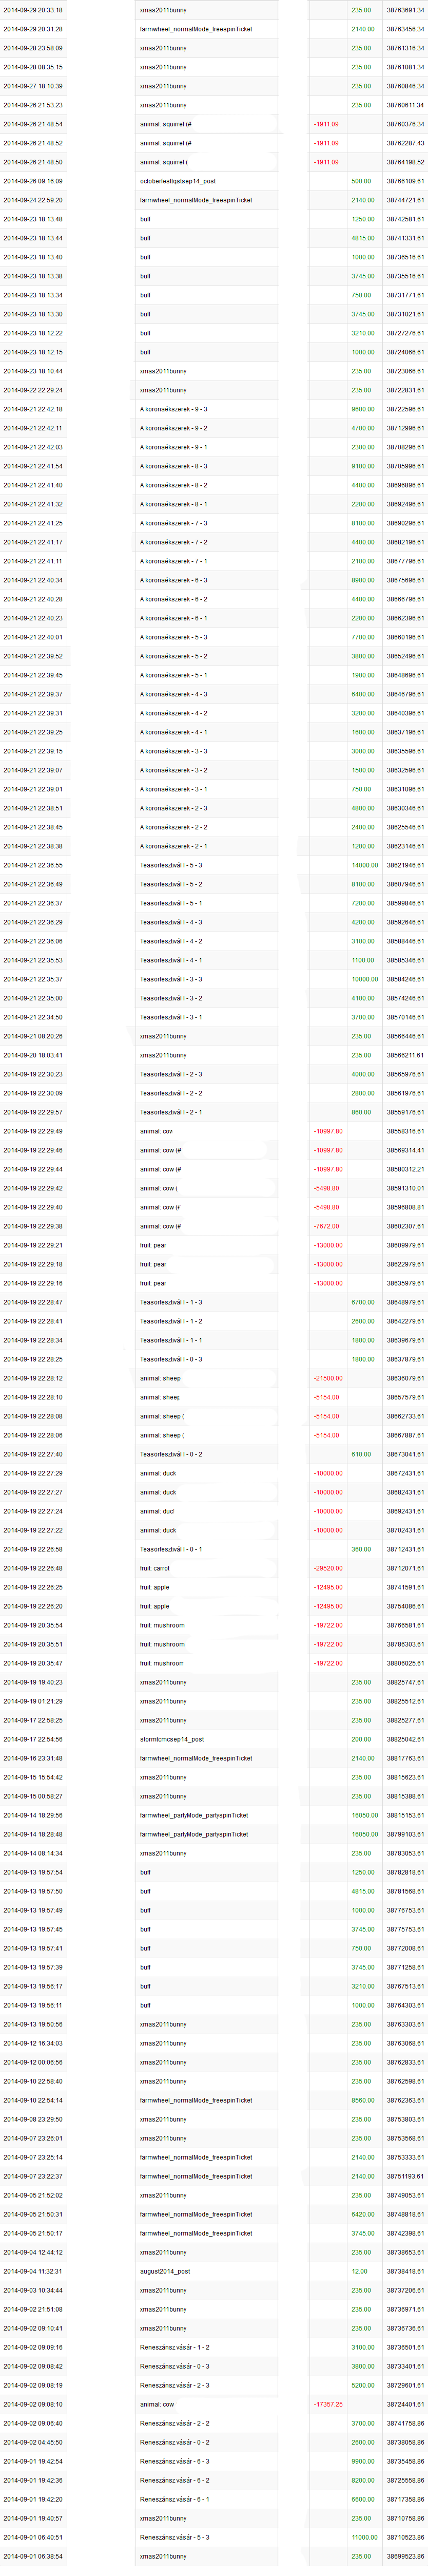428x2576 pixels.
Task: Select timestamp 2014-09-19 22:28:12
Action: pyautogui.click(x=32, y=1378)
